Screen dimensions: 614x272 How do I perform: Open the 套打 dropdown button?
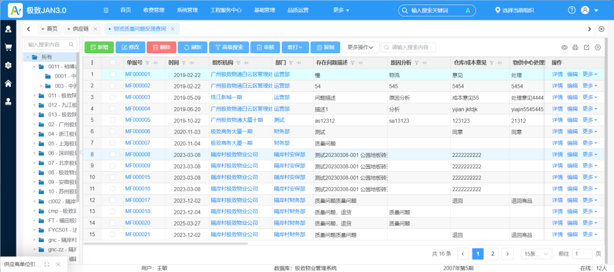coord(295,47)
